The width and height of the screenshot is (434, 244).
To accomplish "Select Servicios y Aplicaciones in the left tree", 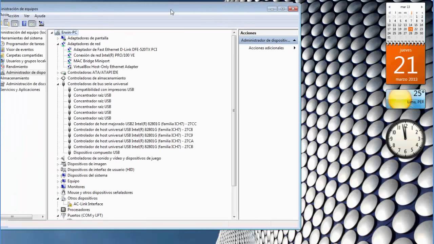I will coord(20,89).
